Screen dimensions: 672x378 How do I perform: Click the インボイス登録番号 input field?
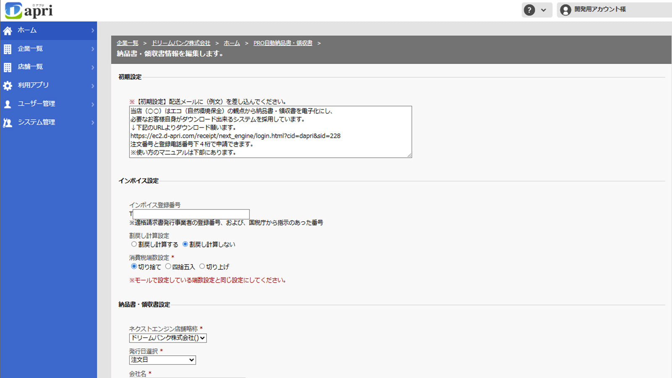click(191, 214)
